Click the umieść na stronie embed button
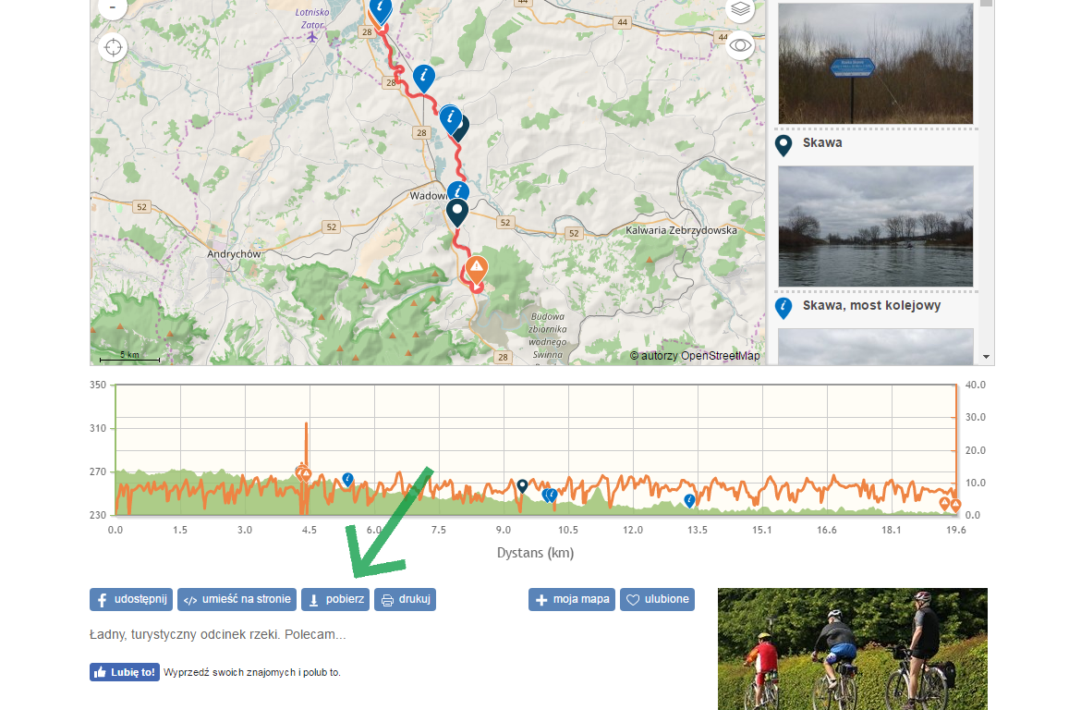The height and width of the screenshot is (710, 1081). pyautogui.click(x=237, y=600)
